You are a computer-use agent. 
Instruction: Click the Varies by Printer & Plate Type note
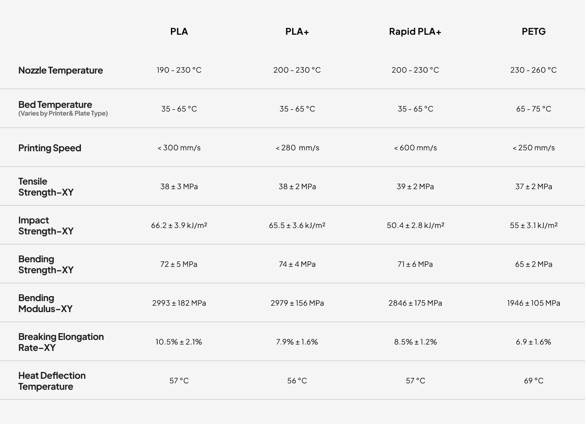tap(63, 113)
